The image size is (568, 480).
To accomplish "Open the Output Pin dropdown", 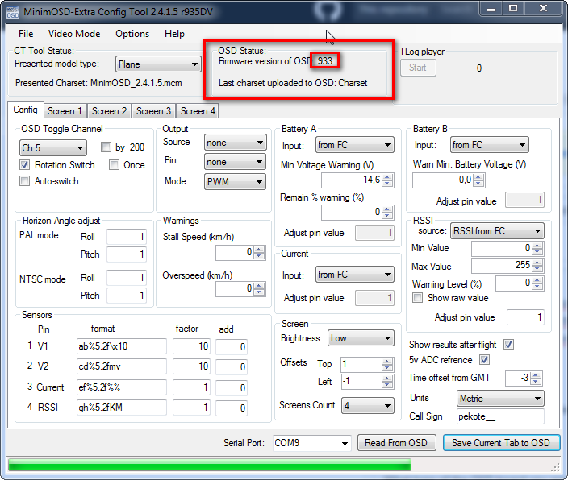I will pyautogui.click(x=235, y=162).
